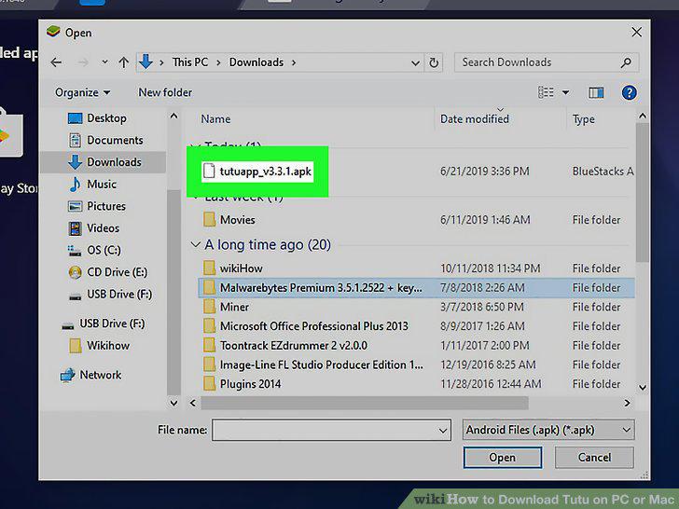This screenshot has height=509, width=679.
Task: Open view options dropdown arrow
Action: click(565, 92)
